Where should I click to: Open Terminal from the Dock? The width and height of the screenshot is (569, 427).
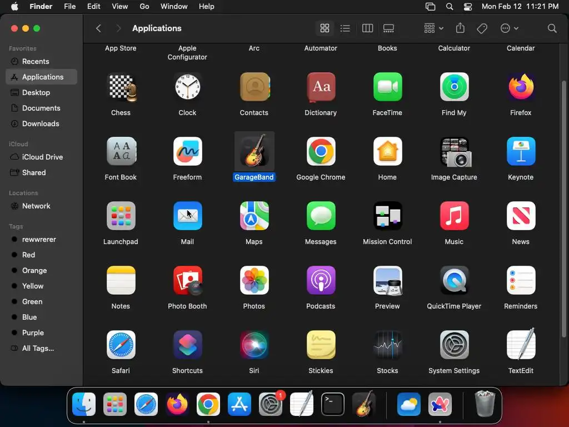[333, 404]
